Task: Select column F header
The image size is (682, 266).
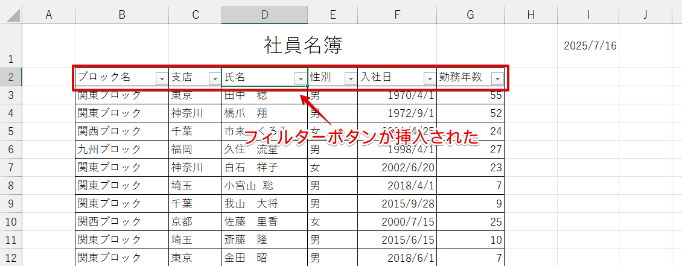Action: pos(397,15)
